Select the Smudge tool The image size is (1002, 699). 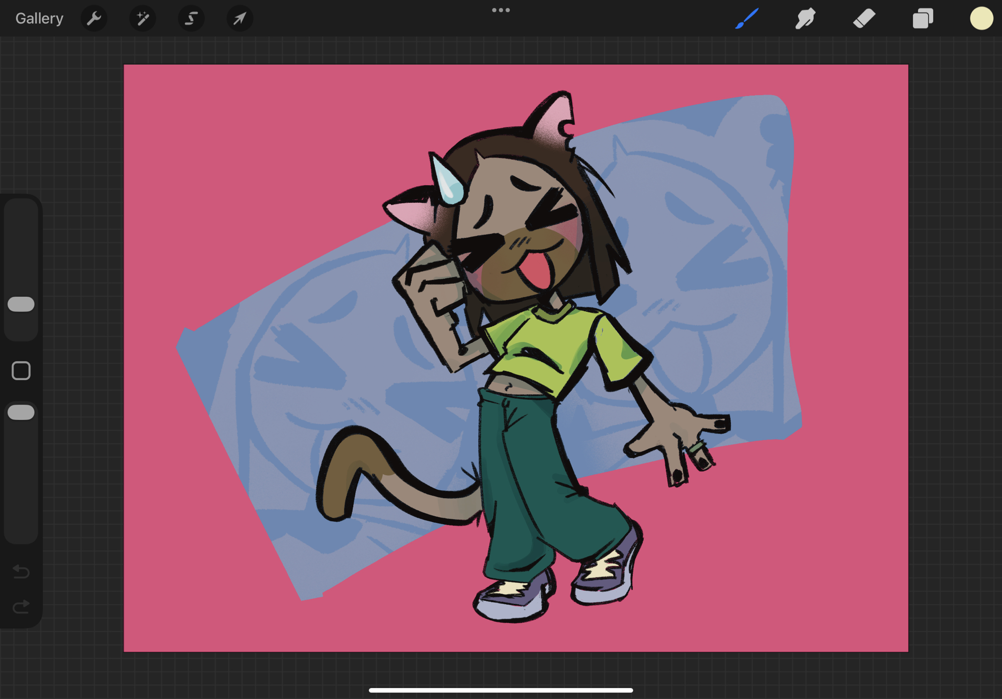pyautogui.click(x=805, y=19)
